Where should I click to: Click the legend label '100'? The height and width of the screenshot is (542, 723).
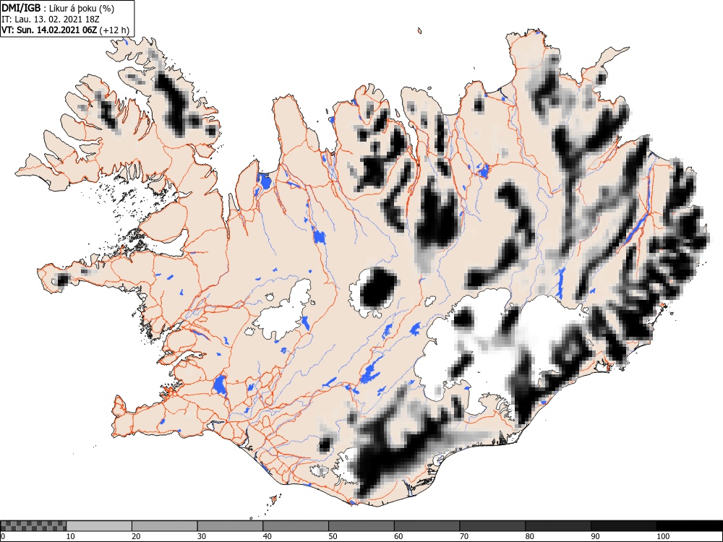662,536
